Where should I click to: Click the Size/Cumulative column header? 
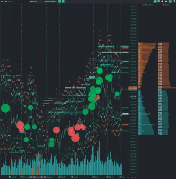147,5
